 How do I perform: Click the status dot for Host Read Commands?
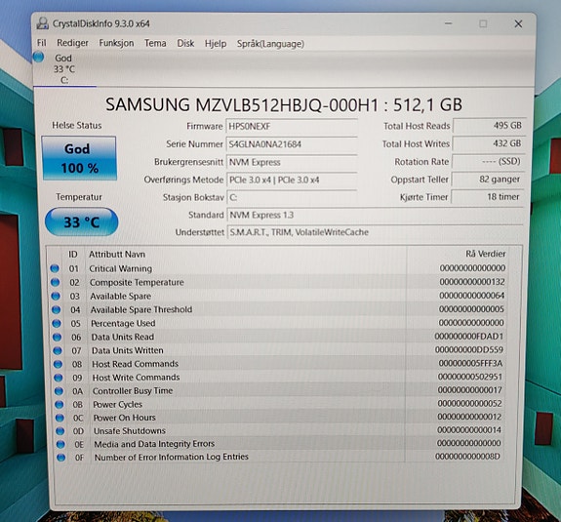(x=58, y=364)
